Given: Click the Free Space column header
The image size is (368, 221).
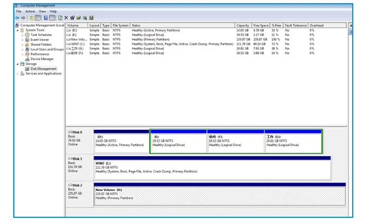Looking at the screenshot, I should [260, 25].
